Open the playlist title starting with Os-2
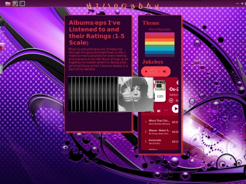 click(174, 89)
